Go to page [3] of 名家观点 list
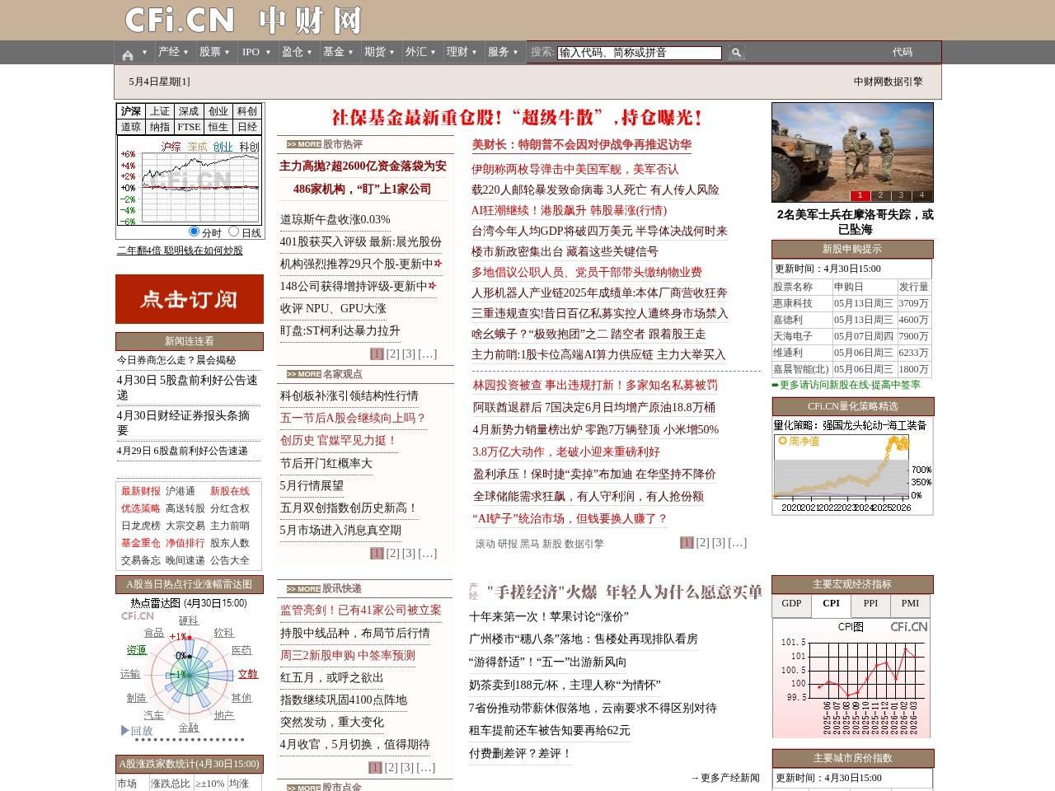Screen dimensions: 1055x791 coord(408,554)
